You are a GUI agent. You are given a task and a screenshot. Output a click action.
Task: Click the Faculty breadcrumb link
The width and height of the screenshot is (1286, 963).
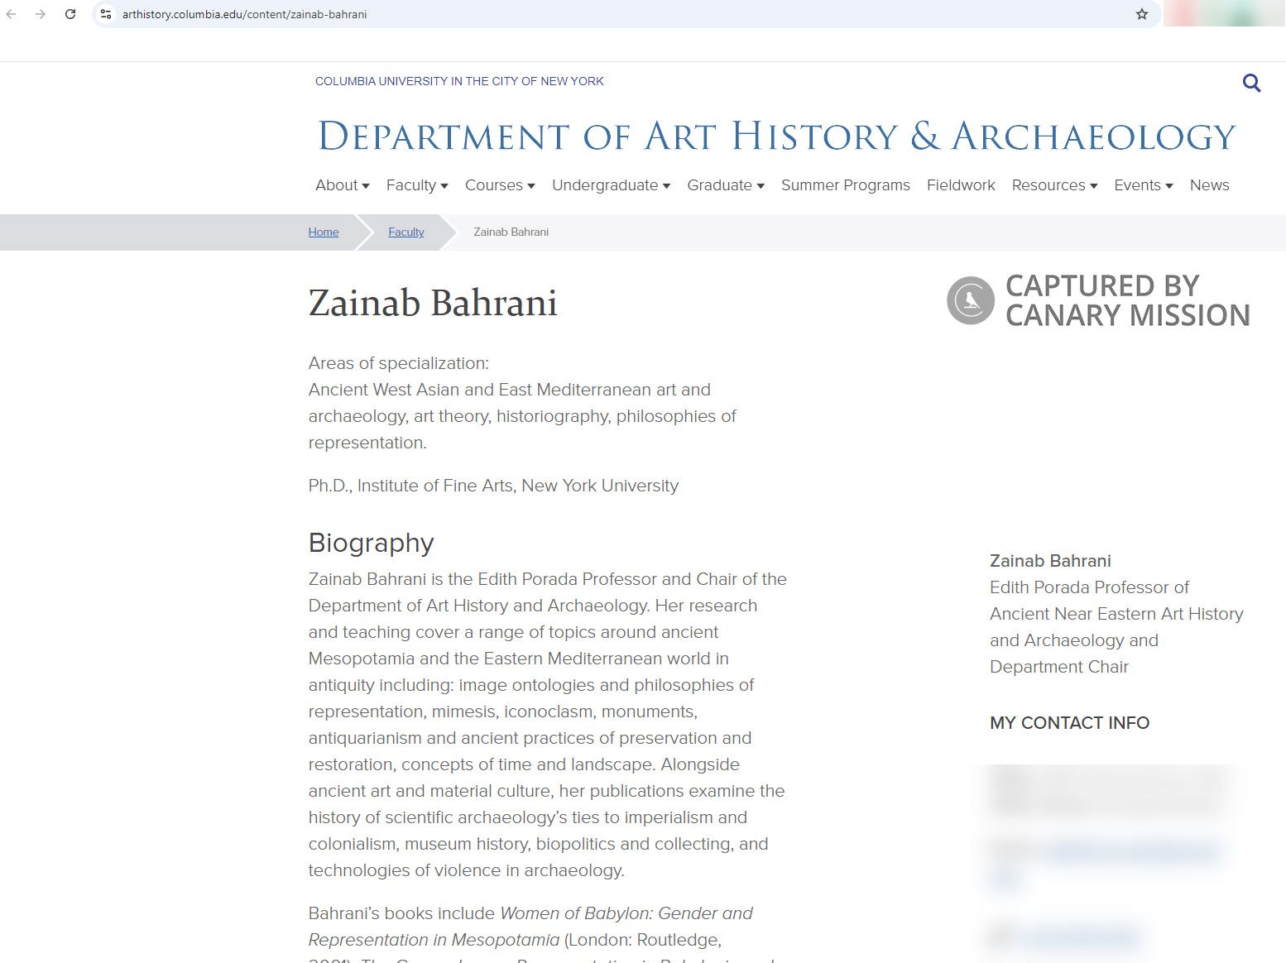point(405,232)
